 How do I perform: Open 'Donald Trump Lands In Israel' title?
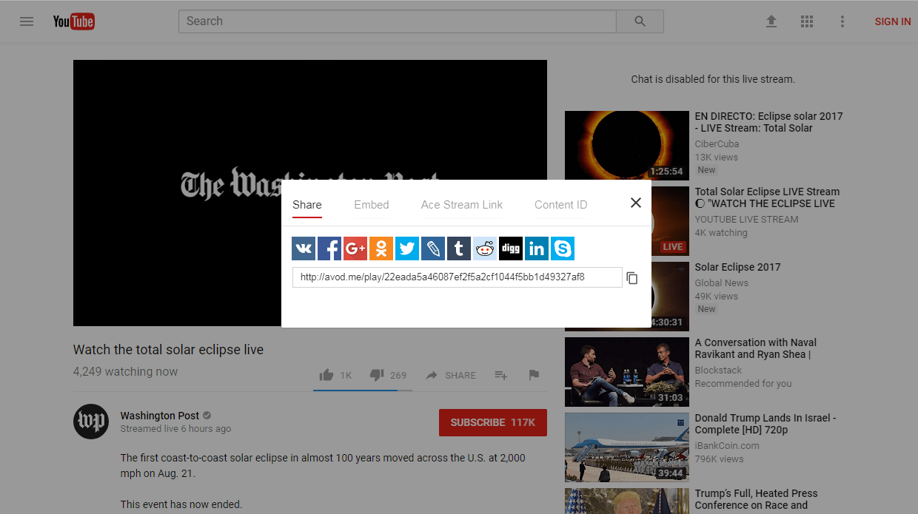[765, 424]
